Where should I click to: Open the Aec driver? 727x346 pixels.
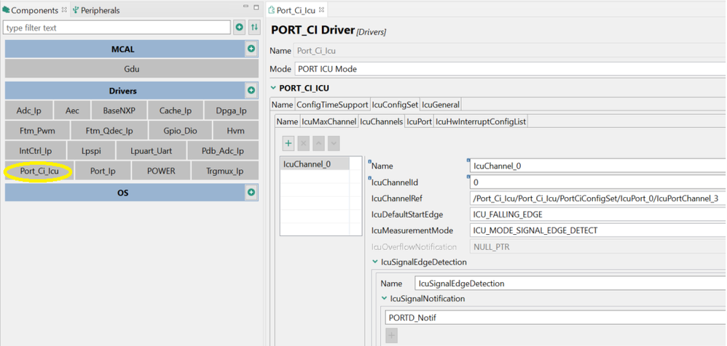pyautogui.click(x=72, y=110)
